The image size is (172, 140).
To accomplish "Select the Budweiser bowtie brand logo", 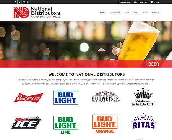I will (28, 98).
